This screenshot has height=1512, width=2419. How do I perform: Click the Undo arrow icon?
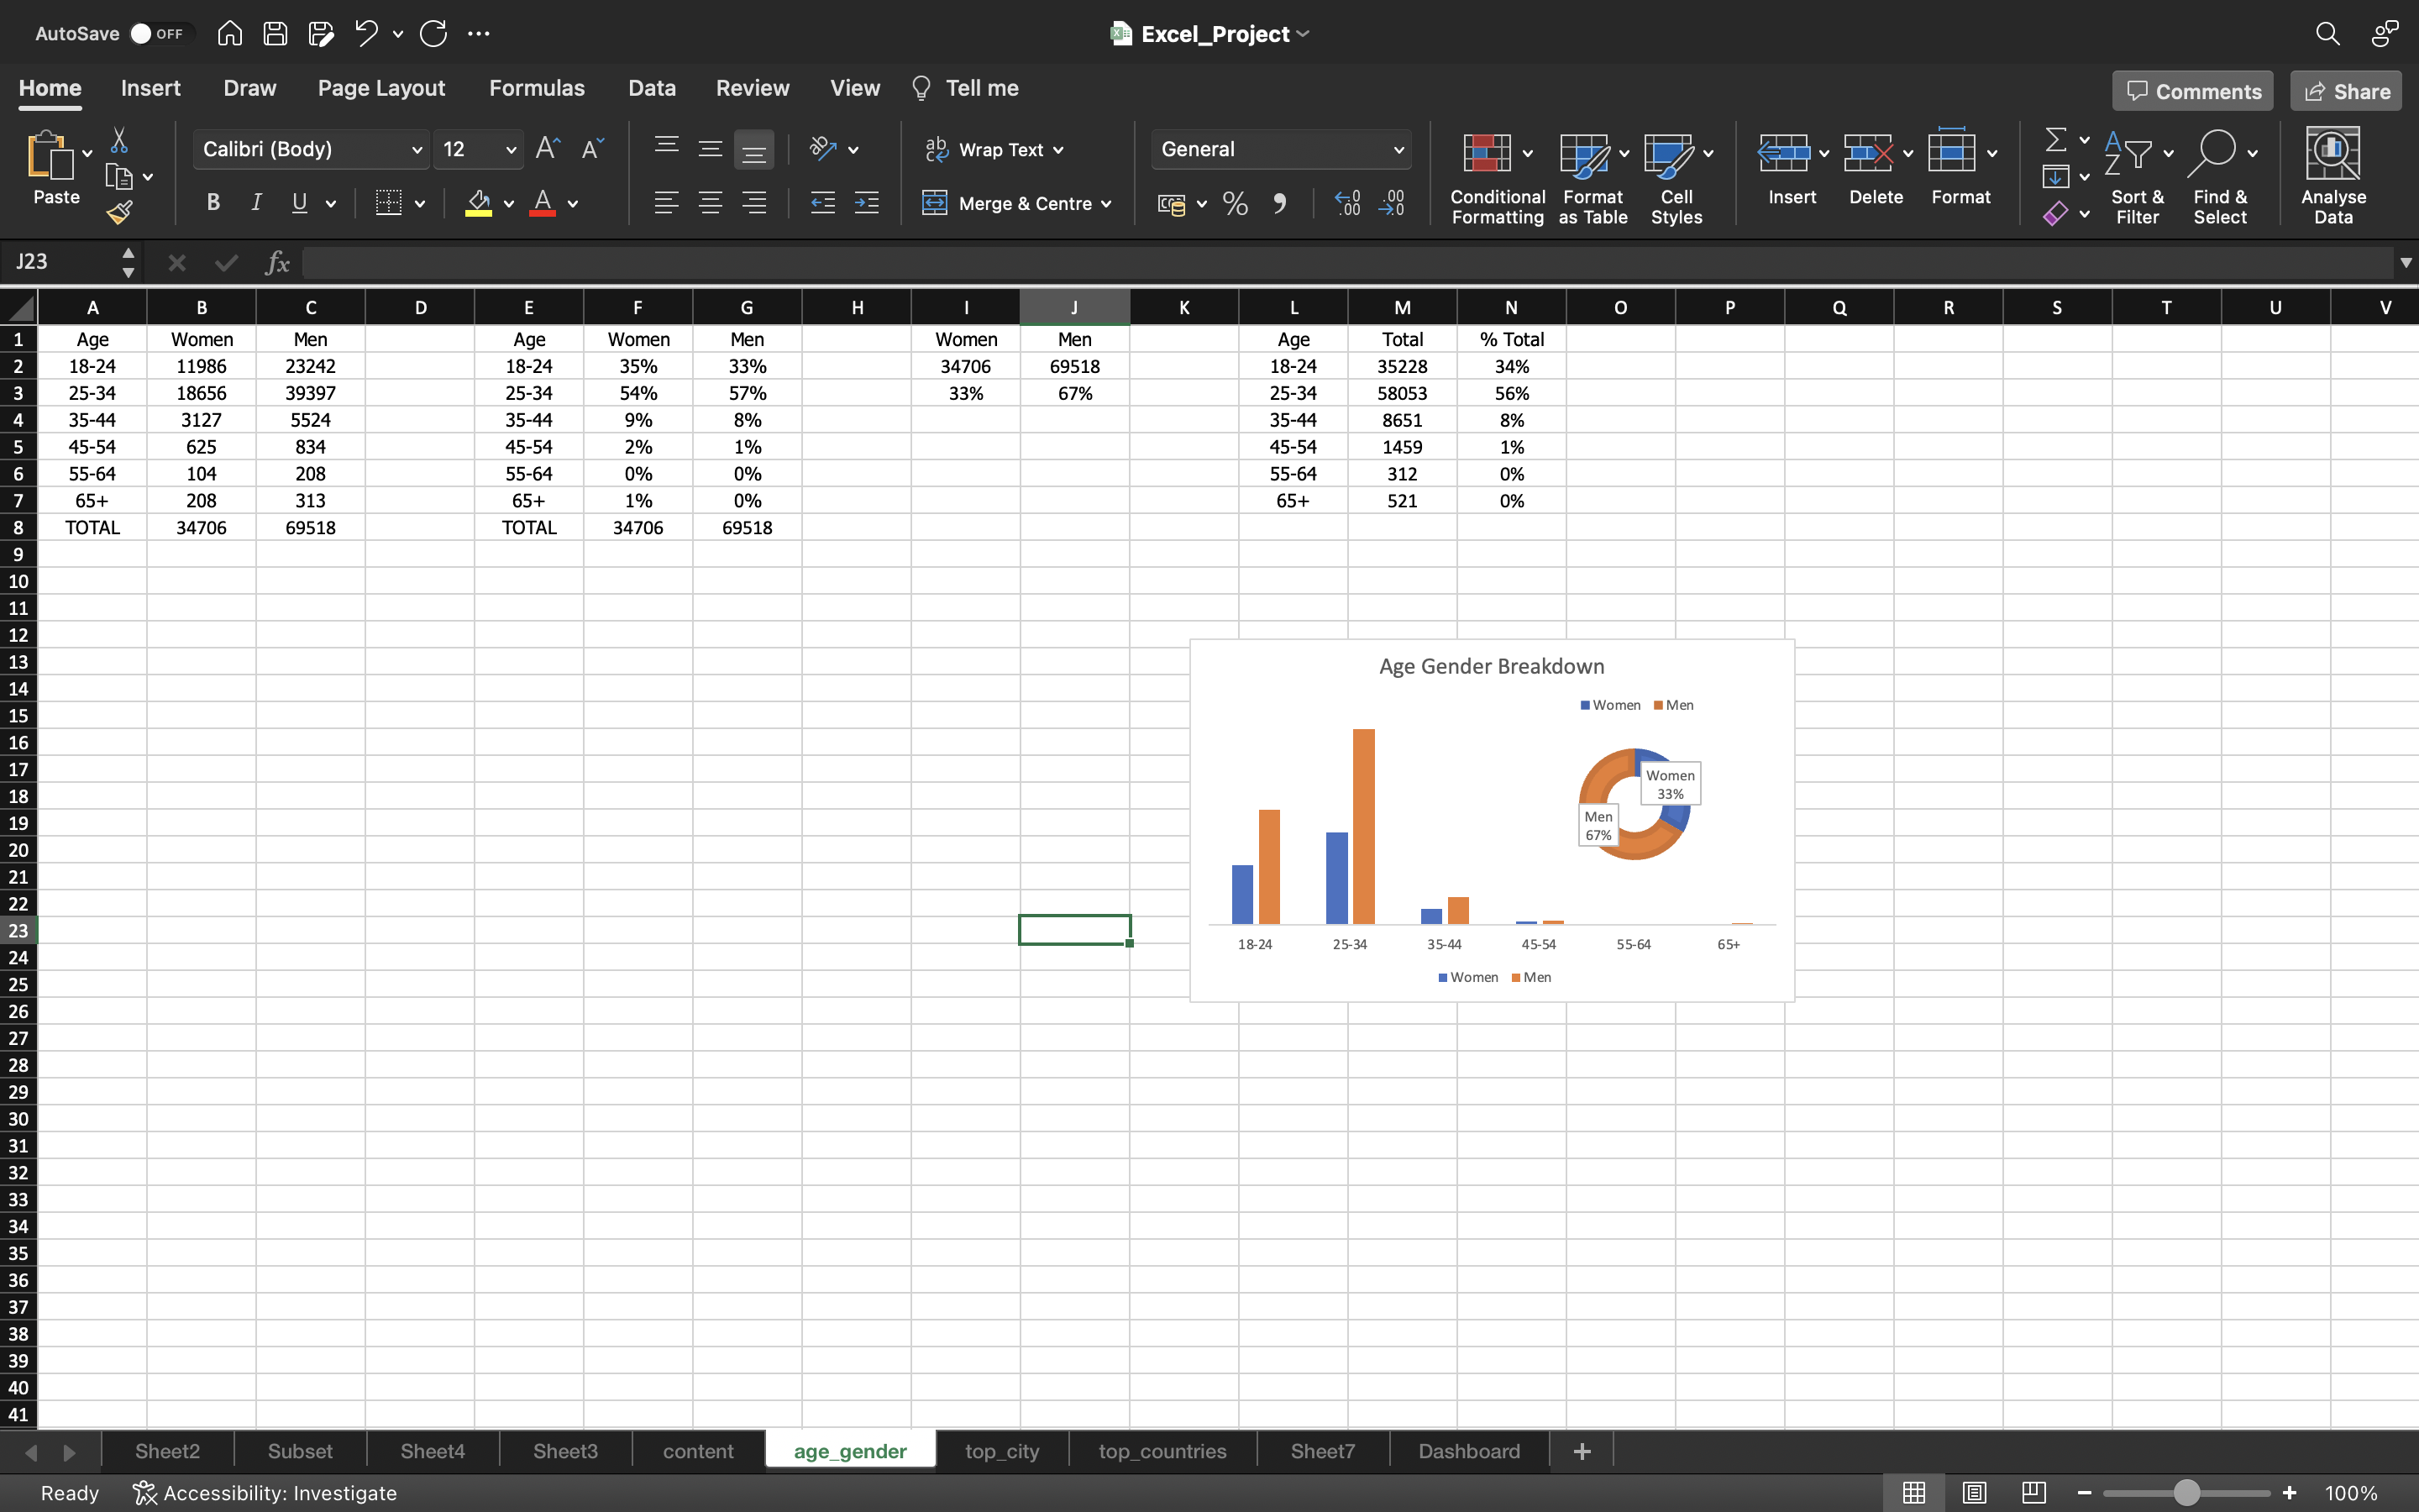point(366,33)
